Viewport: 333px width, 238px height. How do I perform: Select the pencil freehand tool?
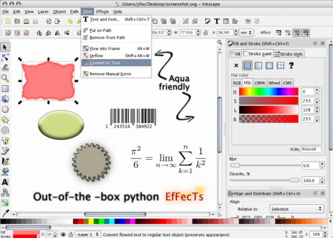pyautogui.click(x=5, y=140)
